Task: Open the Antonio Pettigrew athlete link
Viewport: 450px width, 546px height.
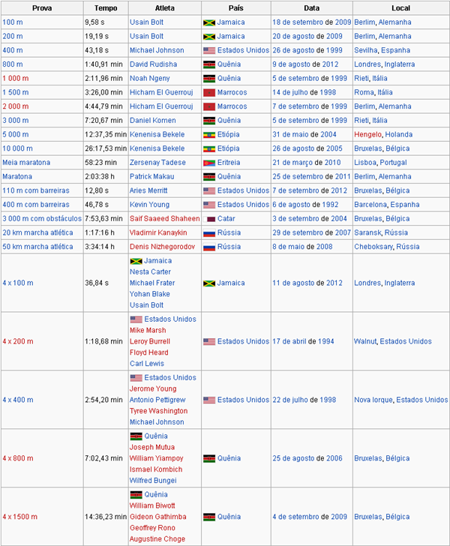Action: 157,400
